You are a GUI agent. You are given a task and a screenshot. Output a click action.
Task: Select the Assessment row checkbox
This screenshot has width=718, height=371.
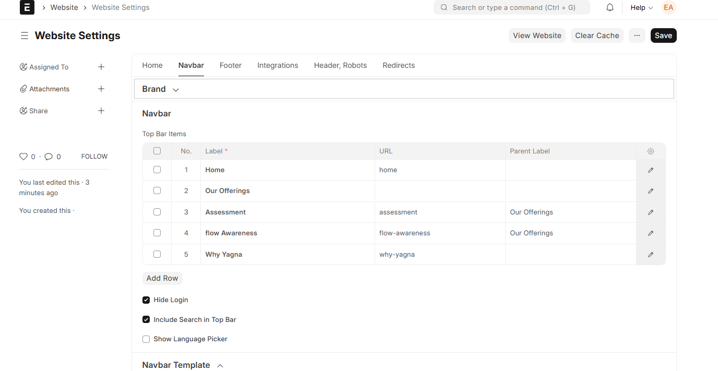[157, 212]
